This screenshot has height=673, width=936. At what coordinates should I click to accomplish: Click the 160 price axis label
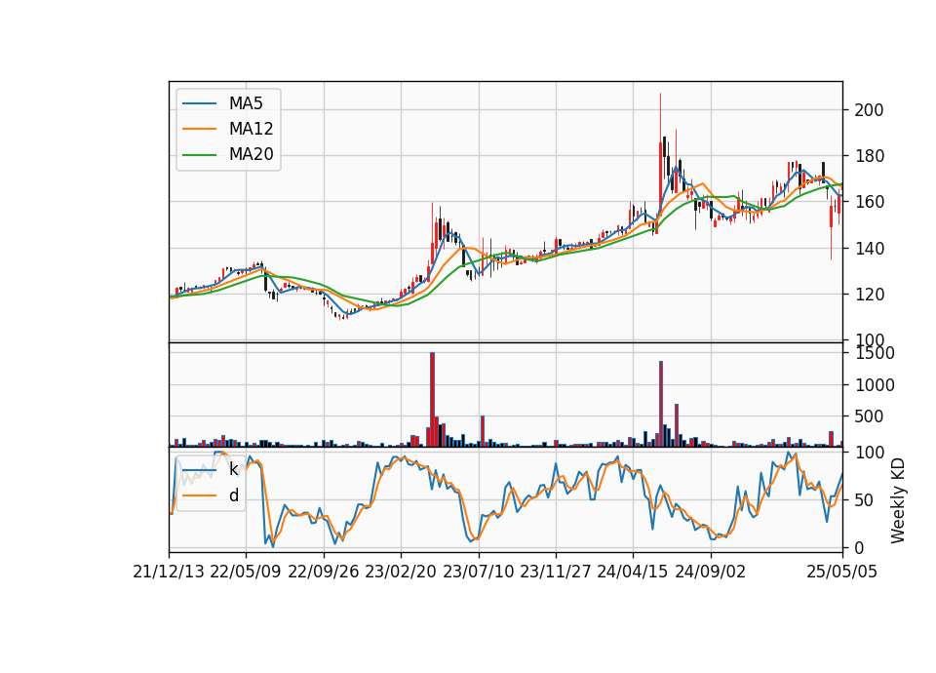[x=869, y=203]
